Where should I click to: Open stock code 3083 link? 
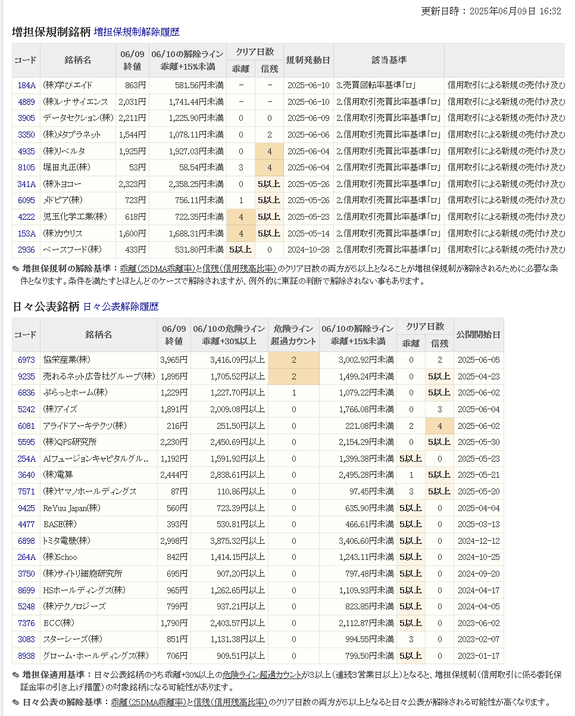(26, 639)
